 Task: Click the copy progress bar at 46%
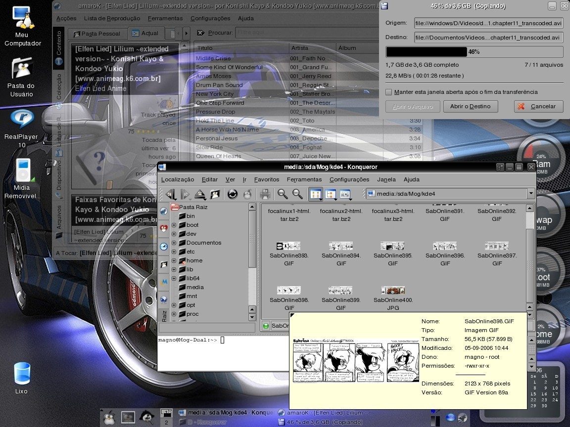pyautogui.click(x=474, y=52)
